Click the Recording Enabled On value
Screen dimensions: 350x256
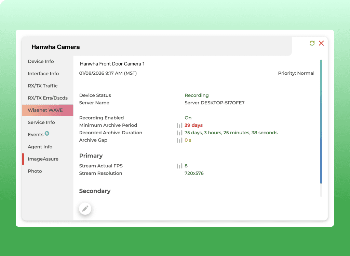pyautogui.click(x=188, y=118)
